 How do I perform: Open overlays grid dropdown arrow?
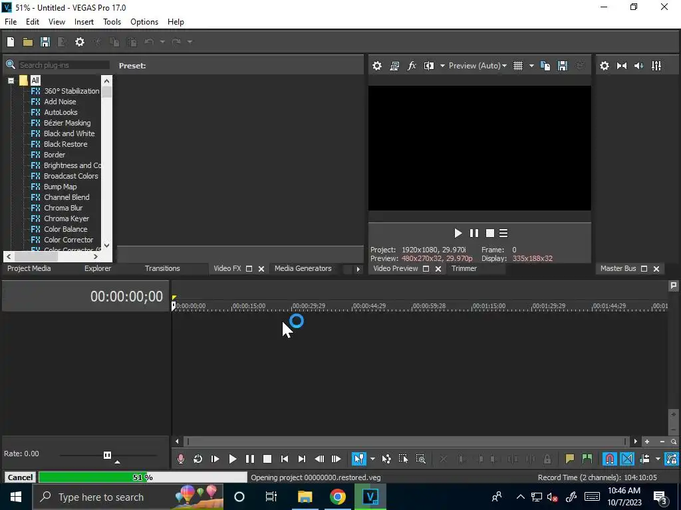click(531, 66)
